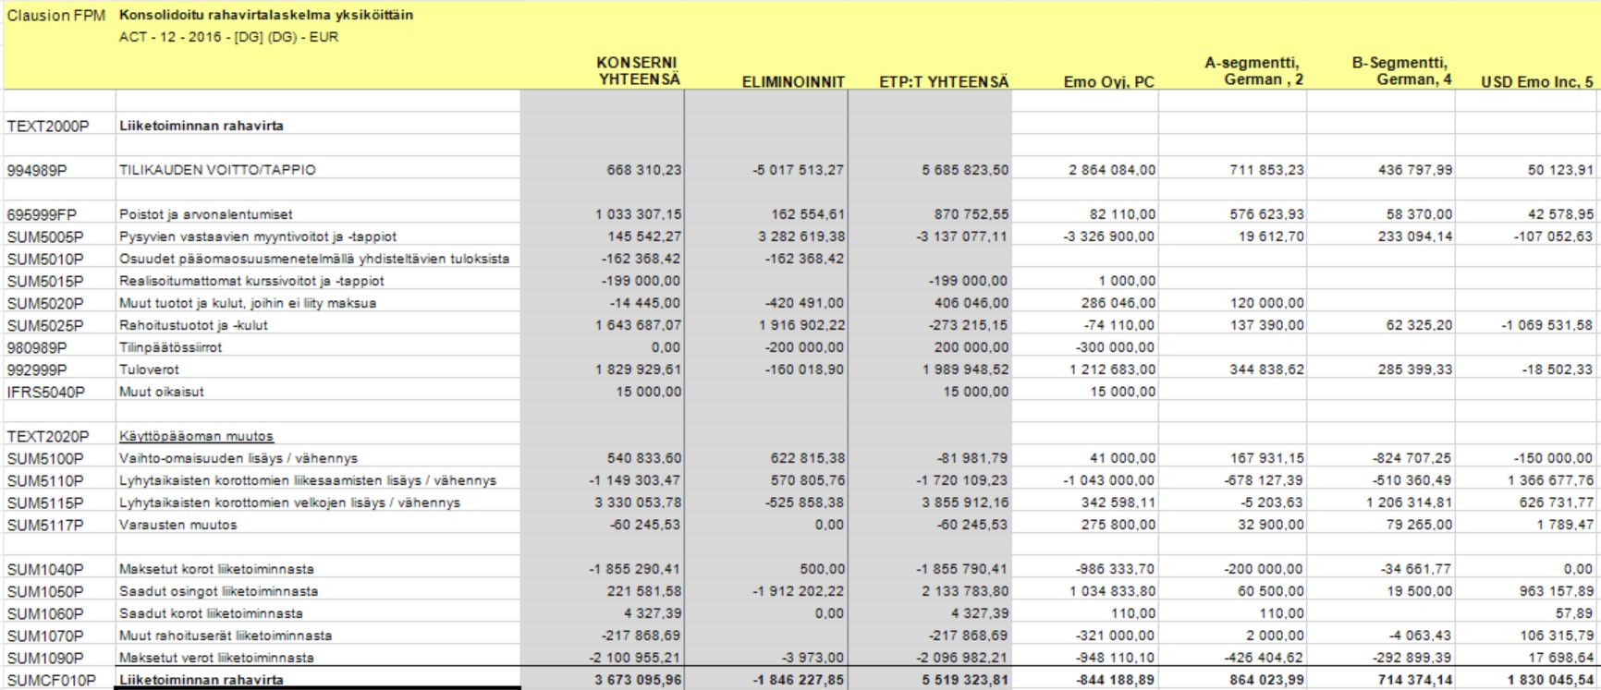The height and width of the screenshot is (690, 1601).
Task: Select row code SUM5010P
Action: [x=44, y=259]
